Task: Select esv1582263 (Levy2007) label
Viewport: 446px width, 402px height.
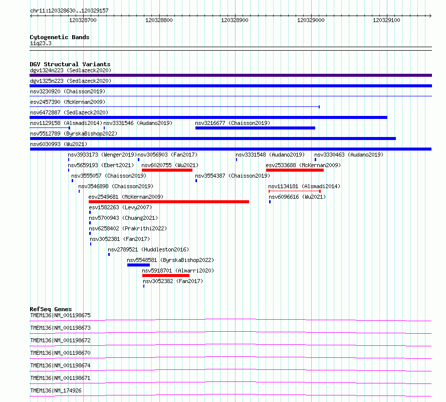Action: [120, 207]
